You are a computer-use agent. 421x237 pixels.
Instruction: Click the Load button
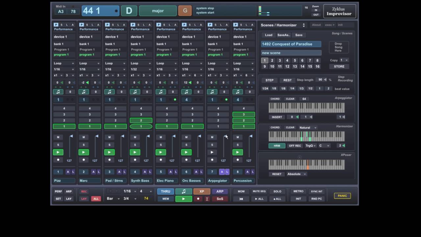tap(269, 35)
